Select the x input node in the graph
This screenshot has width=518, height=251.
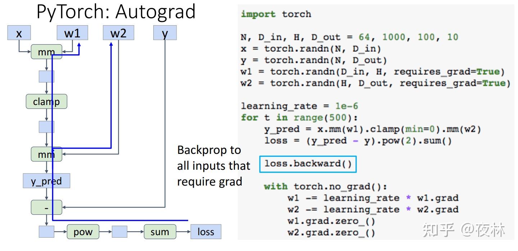(x=19, y=33)
